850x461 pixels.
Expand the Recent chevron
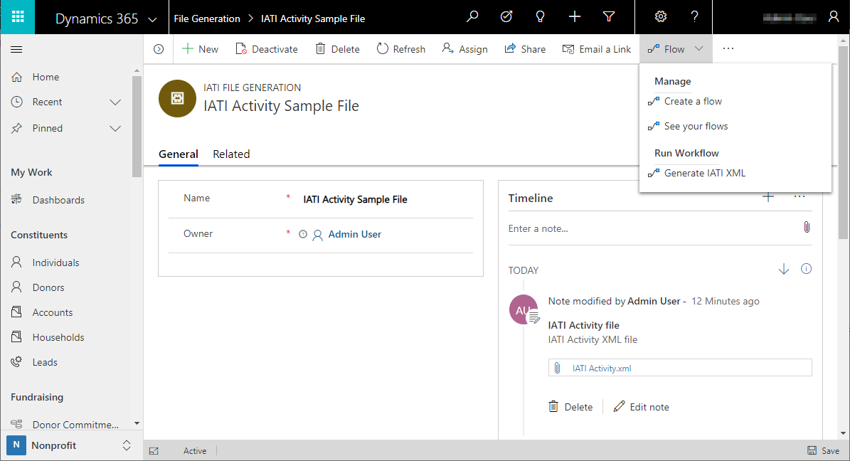[x=115, y=102]
